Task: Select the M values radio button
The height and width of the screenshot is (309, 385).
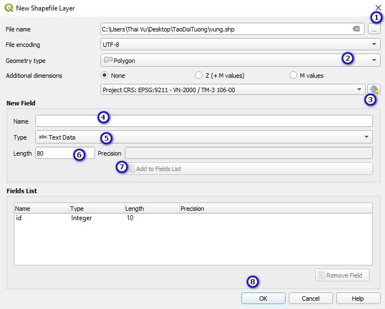Action: pyautogui.click(x=293, y=75)
